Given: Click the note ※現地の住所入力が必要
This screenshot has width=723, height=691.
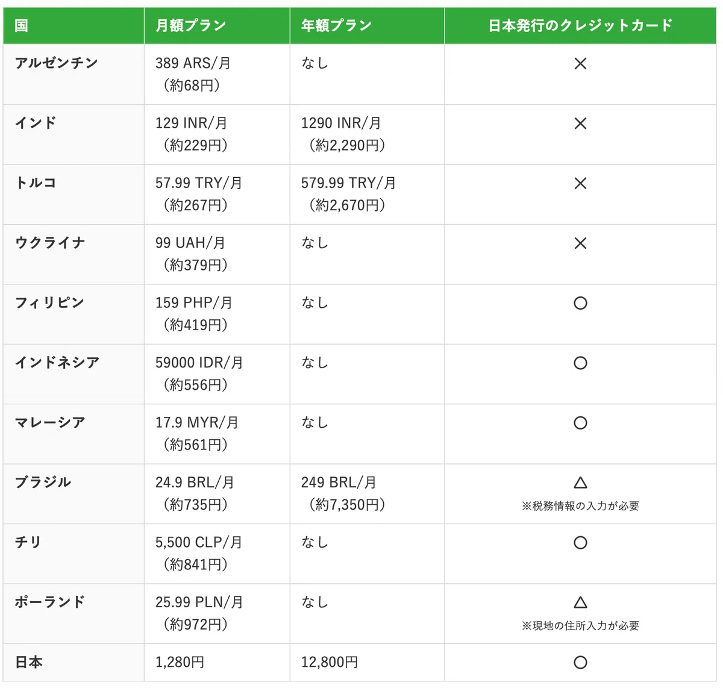Looking at the screenshot, I should click(580, 626).
